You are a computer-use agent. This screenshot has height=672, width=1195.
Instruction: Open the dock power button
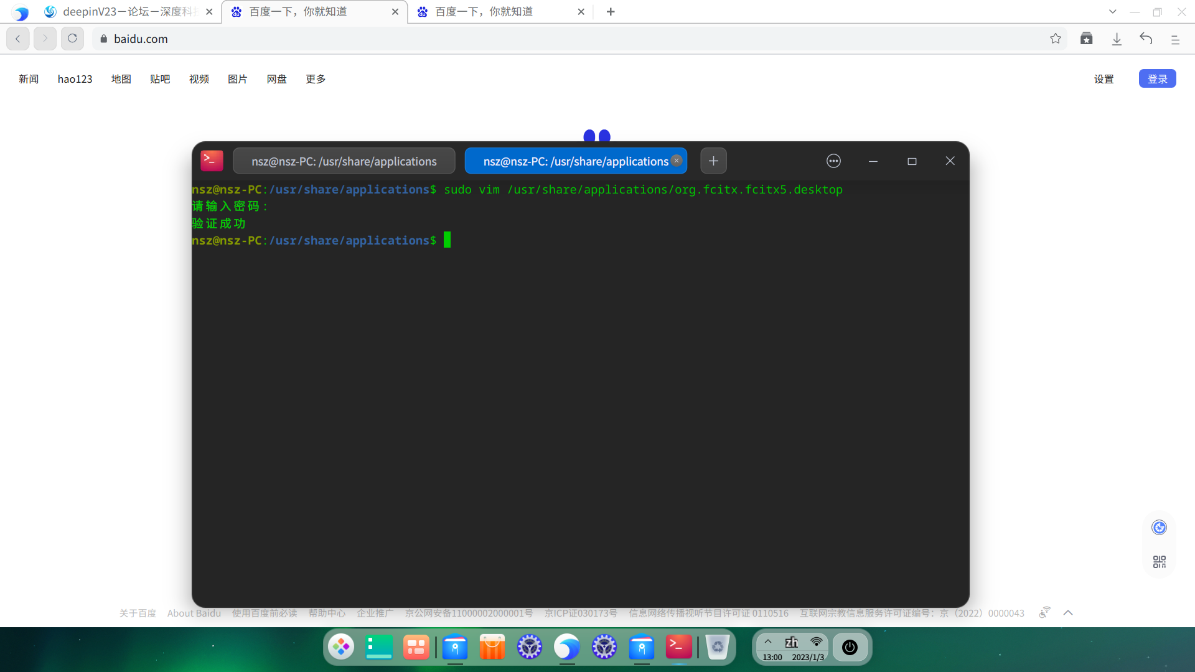[x=850, y=647]
